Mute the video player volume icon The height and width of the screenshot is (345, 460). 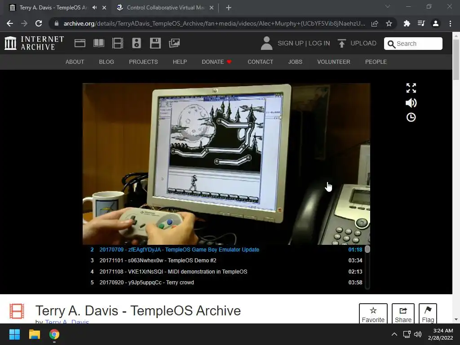pyautogui.click(x=411, y=103)
